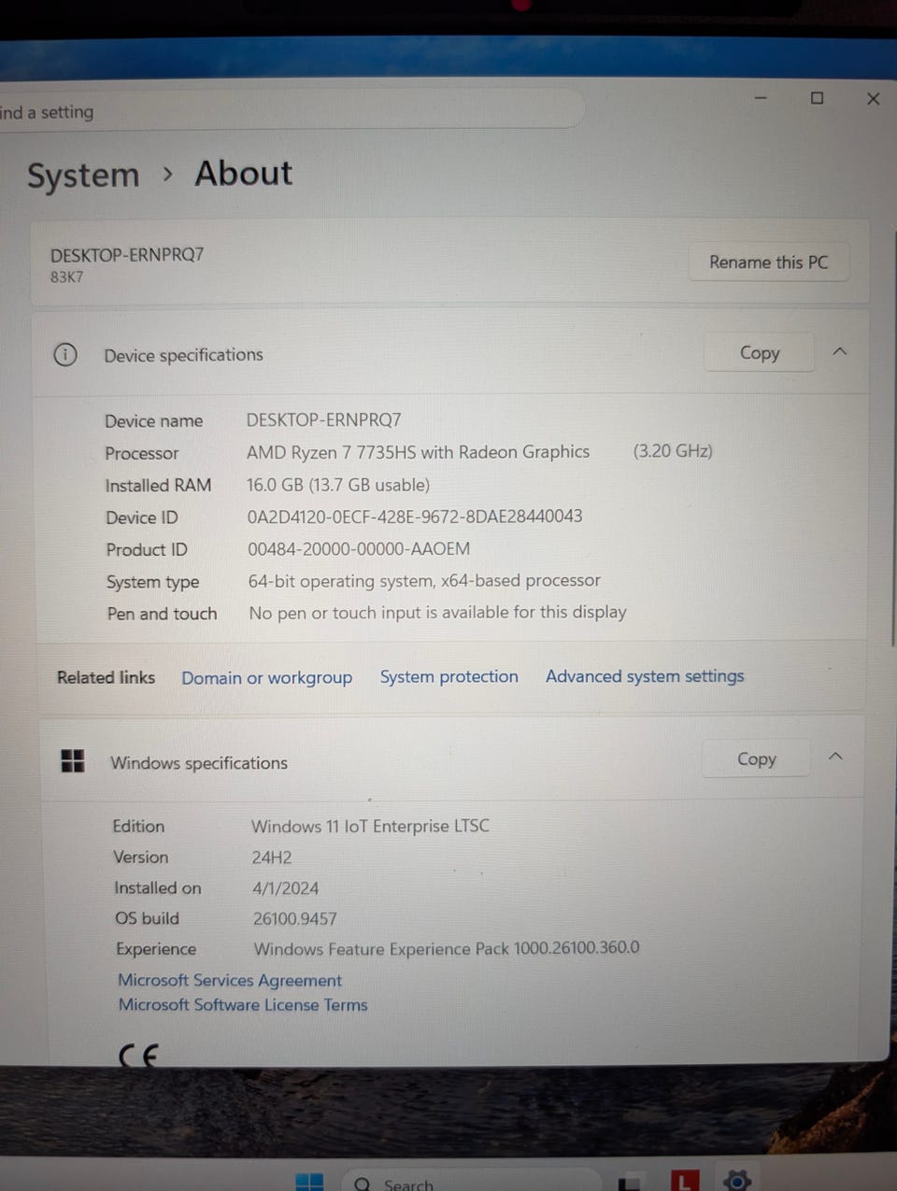Select the edition Windows 11 IoT Enterprise LTSC
The height and width of the screenshot is (1191, 897).
coord(370,826)
